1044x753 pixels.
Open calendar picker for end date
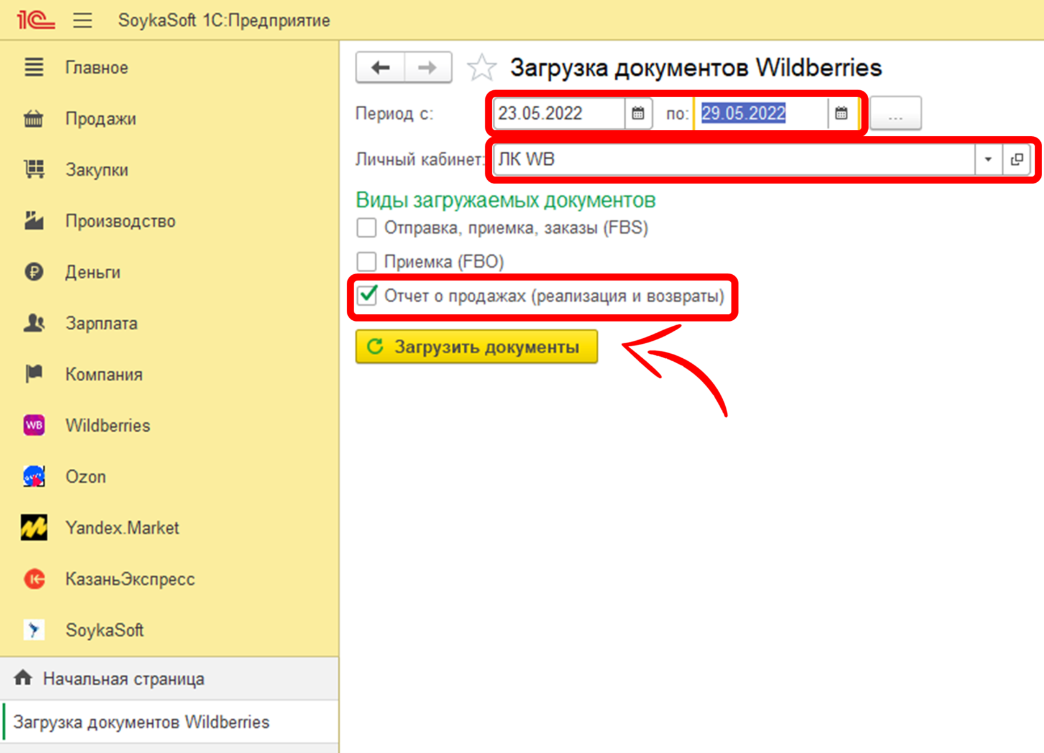point(841,113)
